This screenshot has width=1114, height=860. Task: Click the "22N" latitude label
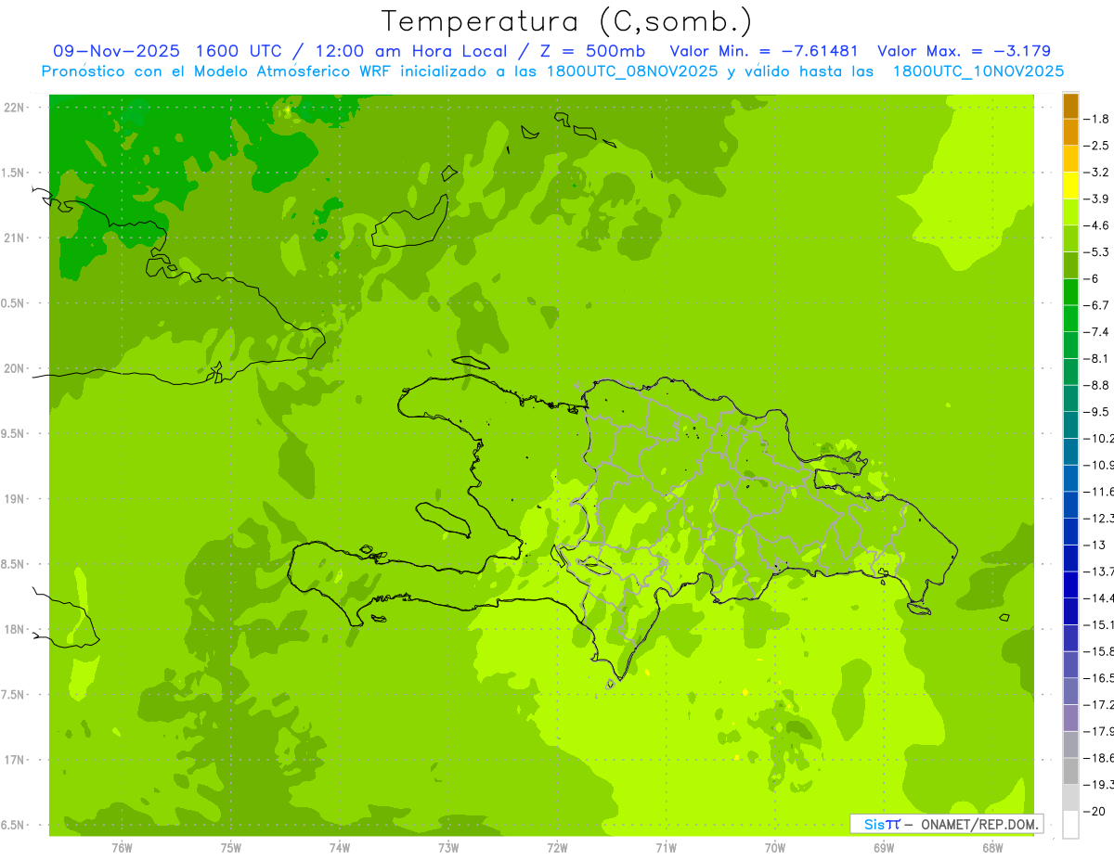[14, 108]
